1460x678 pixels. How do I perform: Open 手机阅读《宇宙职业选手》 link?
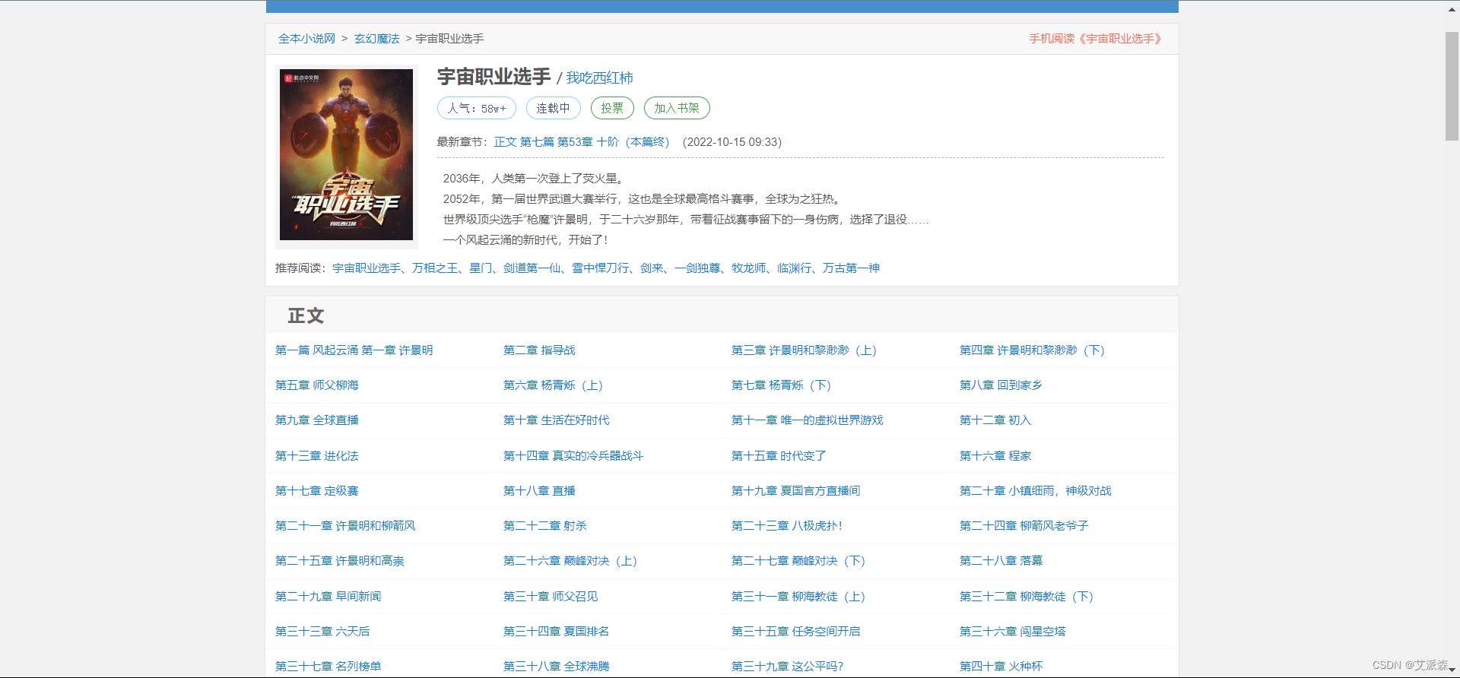pos(1096,39)
